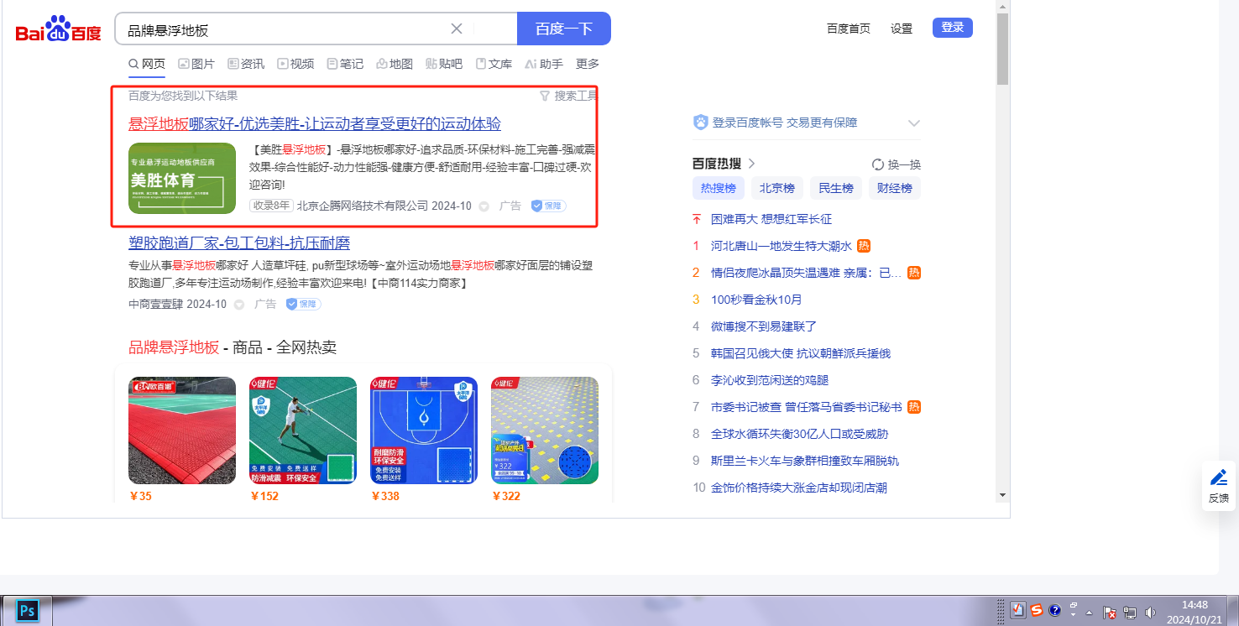Click the blue help question mark tray icon
The image size is (1239, 626).
(1055, 610)
